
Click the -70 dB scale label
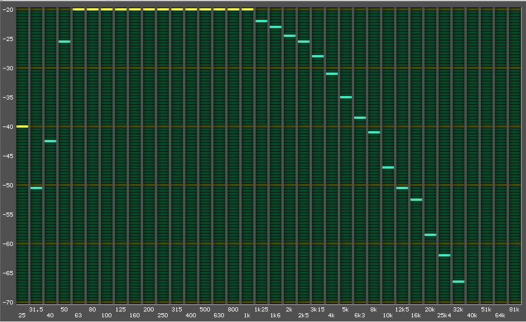click(8, 302)
